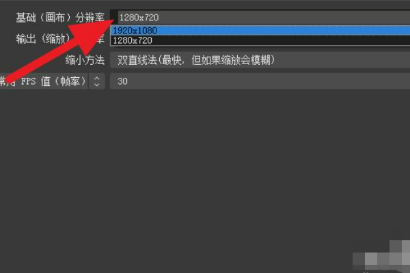Click the up arrow of FPS type spinner
The image size is (410, 273).
click(x=97, y=78)
